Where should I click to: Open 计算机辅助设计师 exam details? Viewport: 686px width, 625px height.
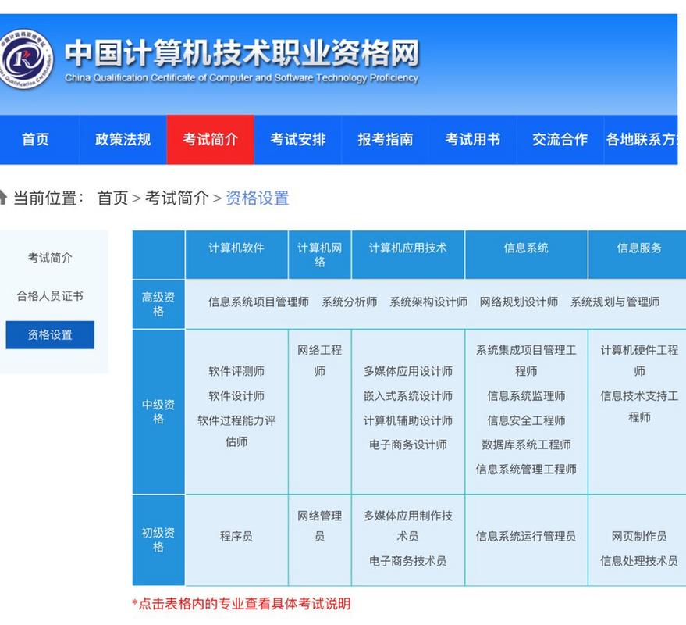point(408,420)
